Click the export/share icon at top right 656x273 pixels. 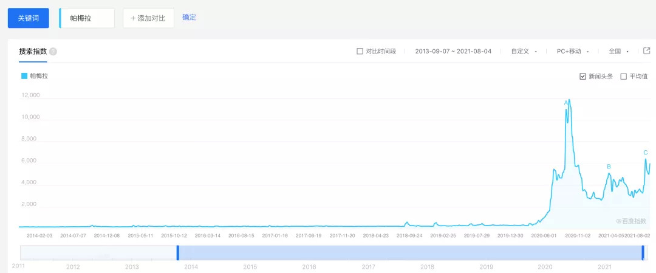(646, 51)
